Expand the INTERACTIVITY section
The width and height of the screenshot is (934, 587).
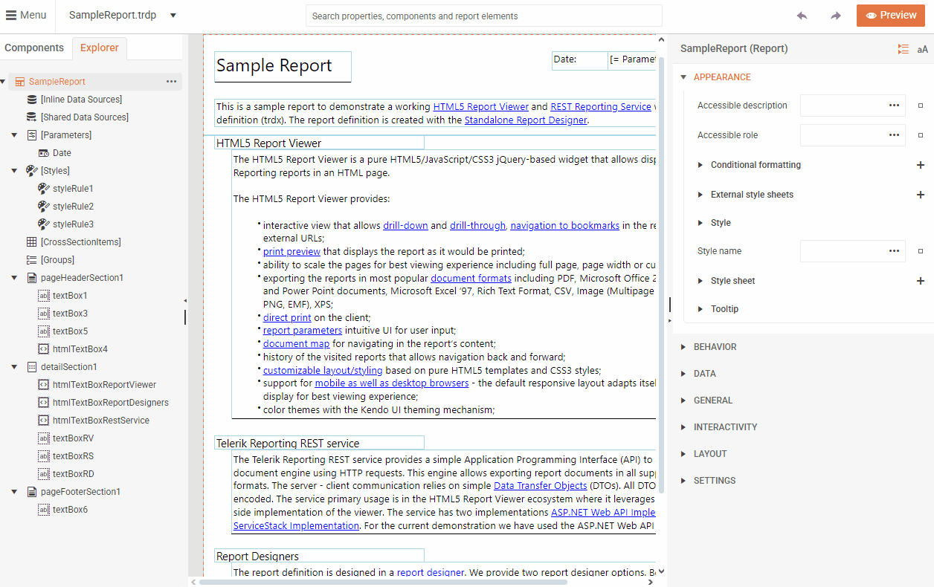point(684,427)
